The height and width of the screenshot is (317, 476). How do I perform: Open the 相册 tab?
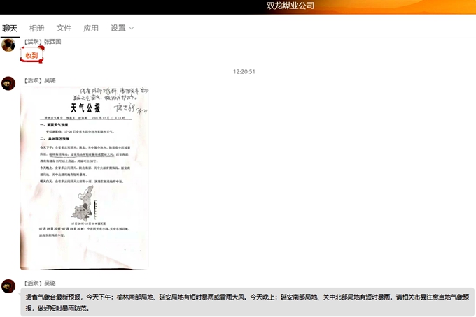point(36,28)
